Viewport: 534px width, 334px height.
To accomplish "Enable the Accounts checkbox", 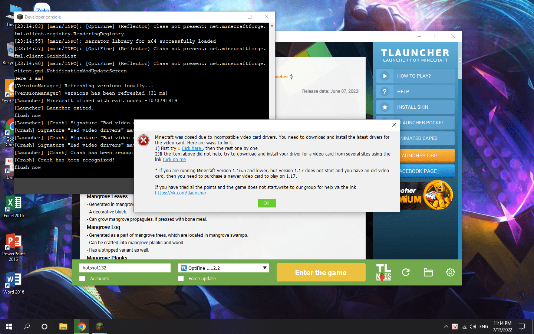I will pos(82,279).
